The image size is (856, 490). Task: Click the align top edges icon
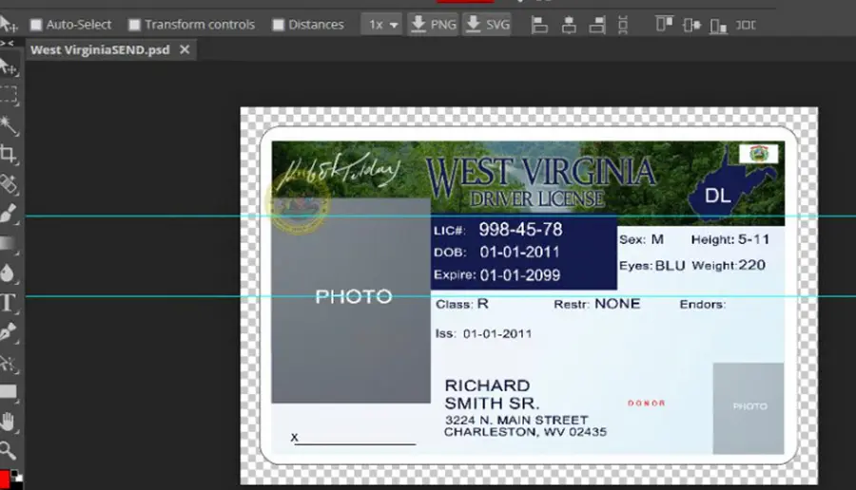point(664,25)
